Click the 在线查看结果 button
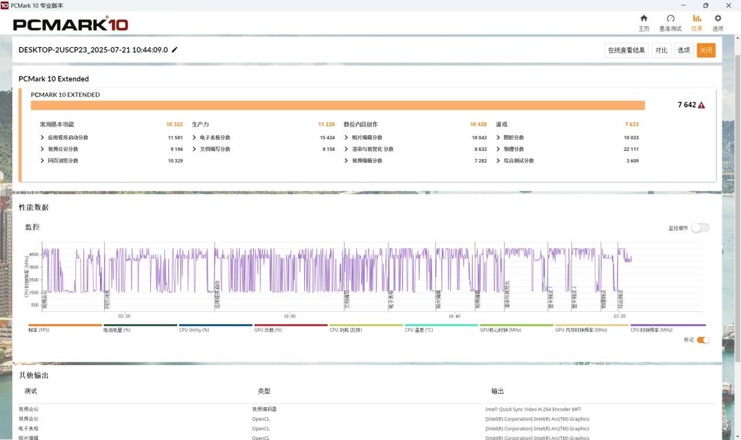The height and width of the screenshot is (440, 741). (x=626, y=50)
